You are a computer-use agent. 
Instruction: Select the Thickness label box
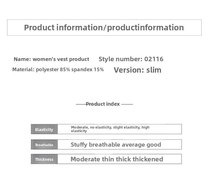click(44, 159)
